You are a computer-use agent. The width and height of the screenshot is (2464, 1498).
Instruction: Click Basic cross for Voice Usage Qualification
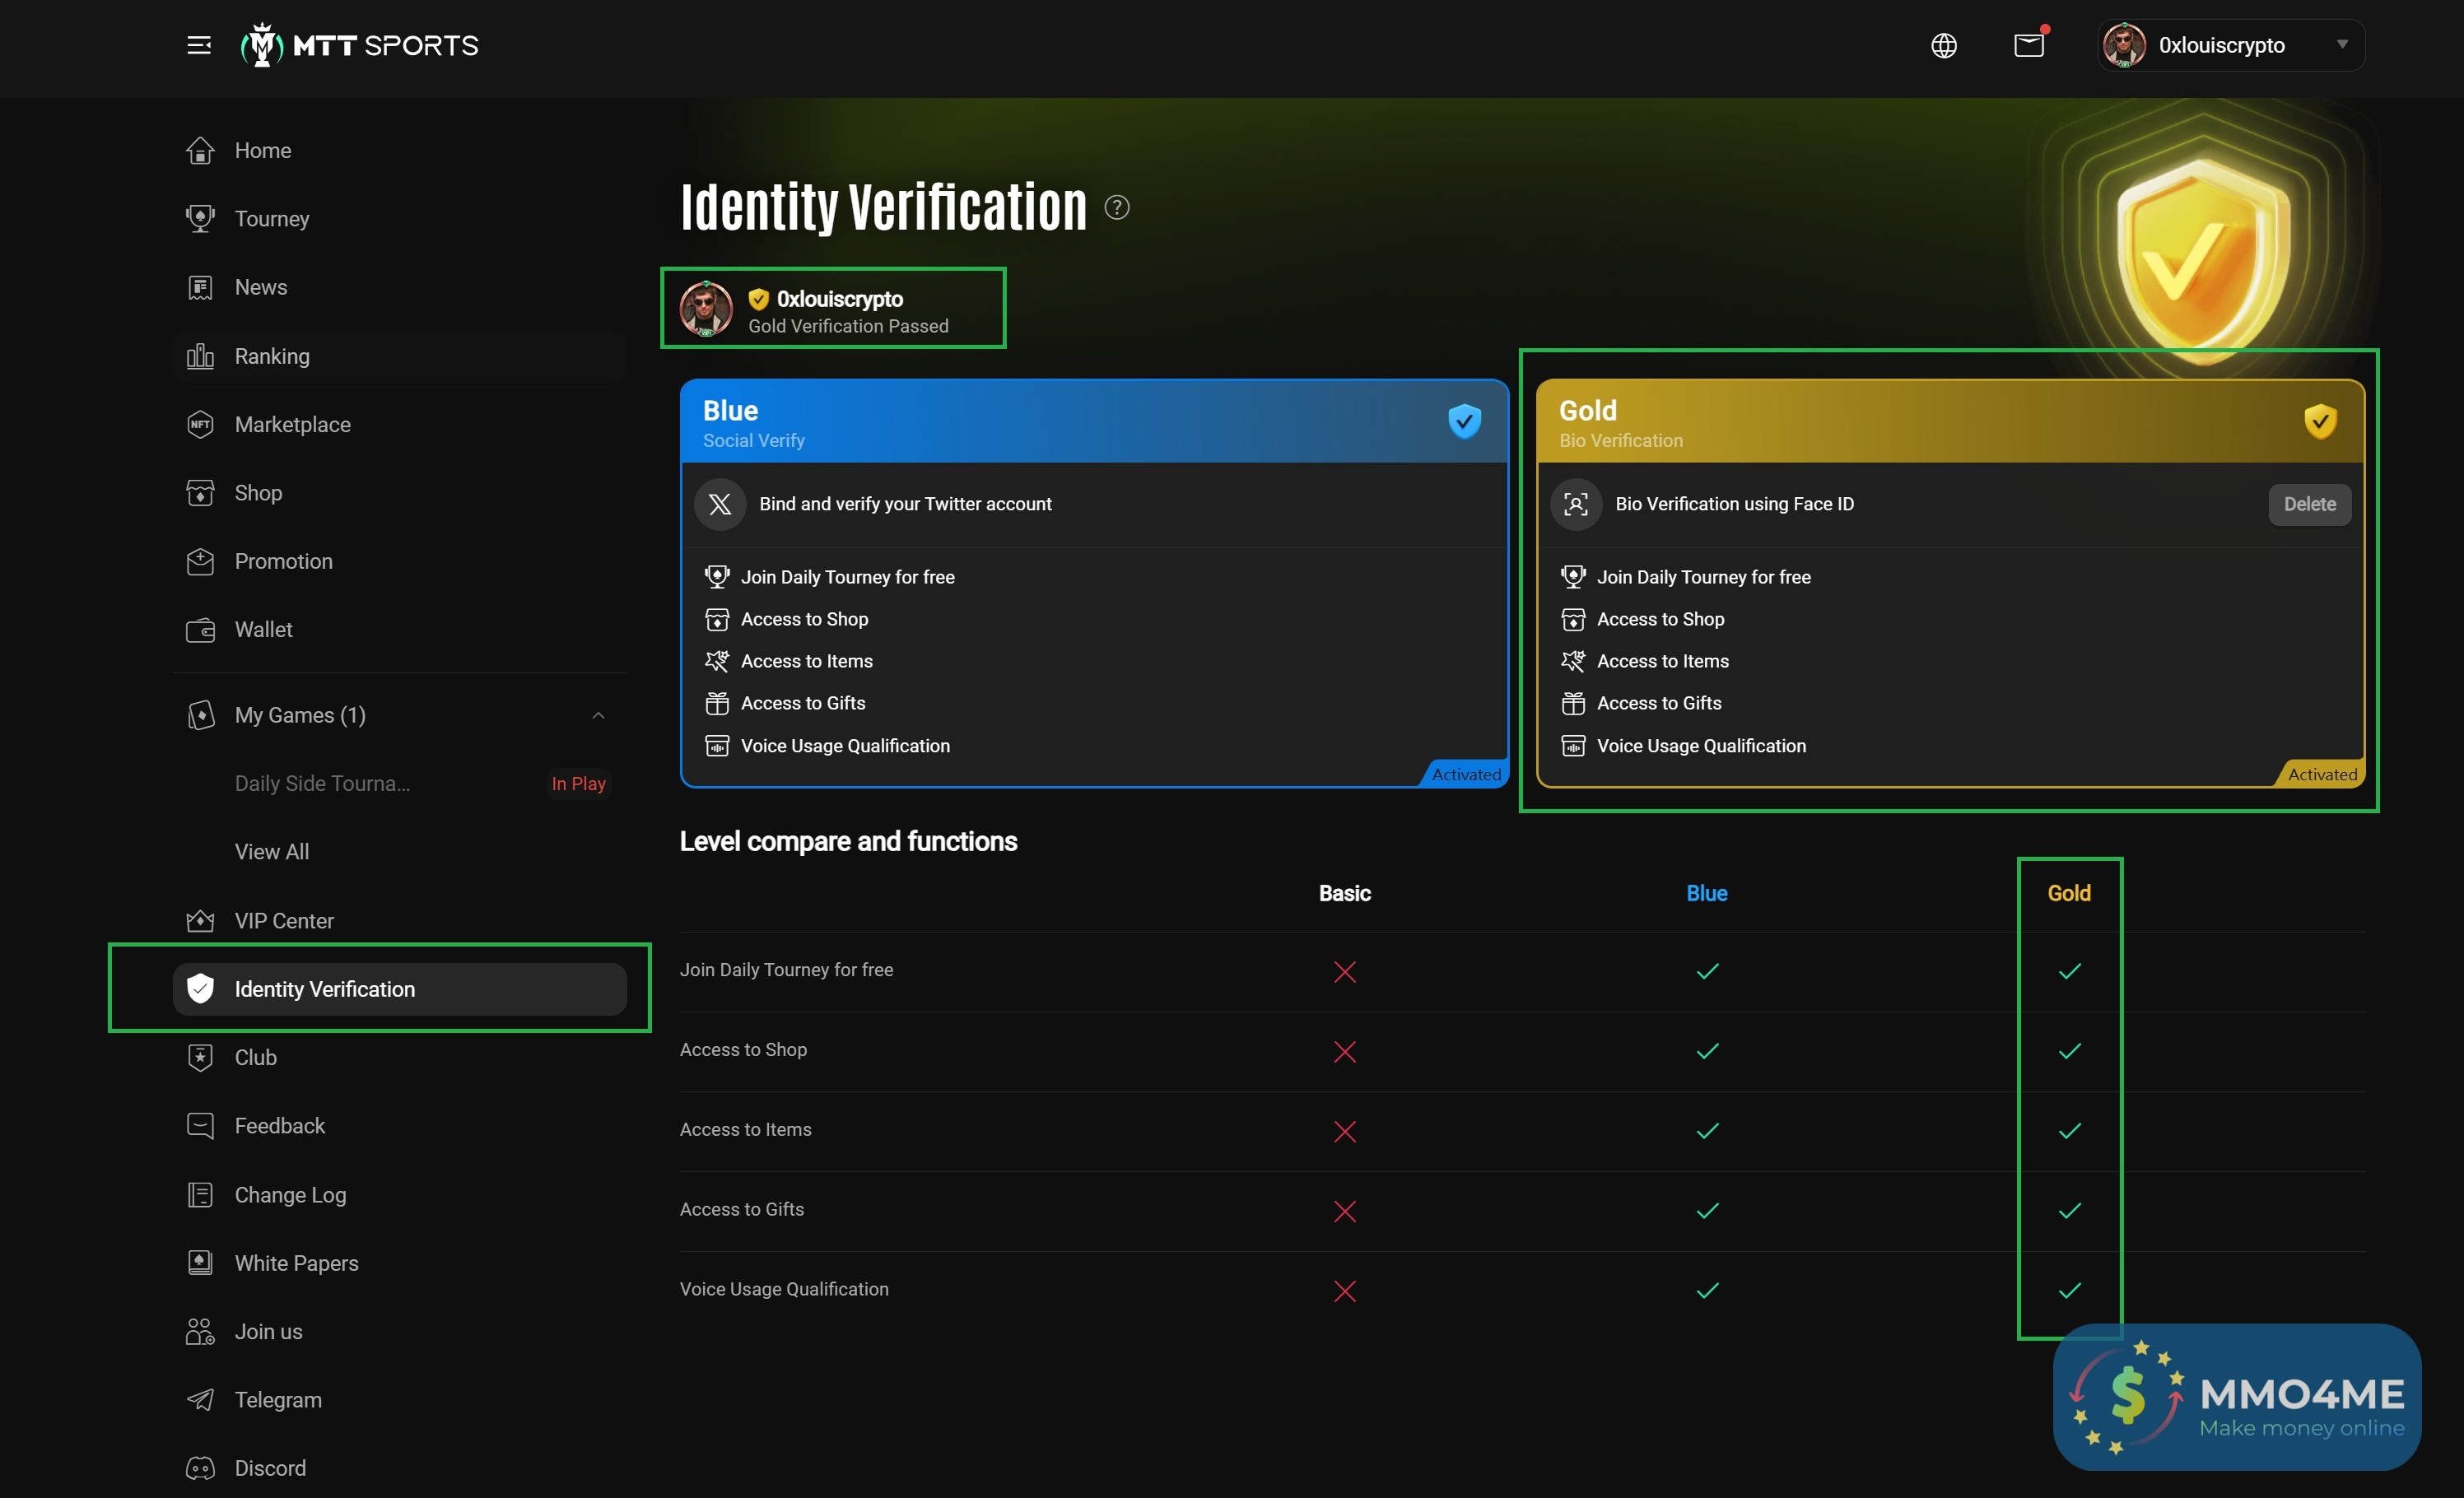pos(1345,1291)
